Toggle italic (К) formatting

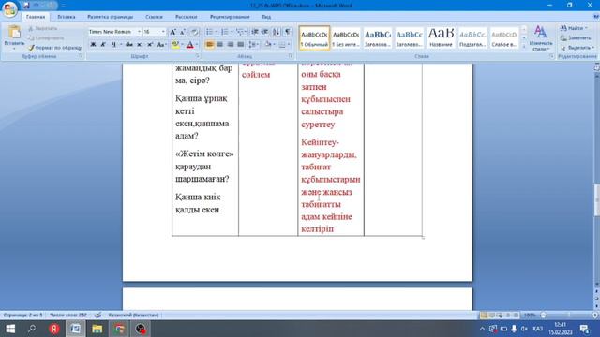click(103, 45)
